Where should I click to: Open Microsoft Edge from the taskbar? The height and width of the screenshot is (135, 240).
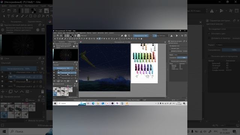pyautogui.click(x=93, y=103)
